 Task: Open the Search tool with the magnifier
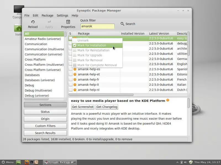click(x=128, y=24)
